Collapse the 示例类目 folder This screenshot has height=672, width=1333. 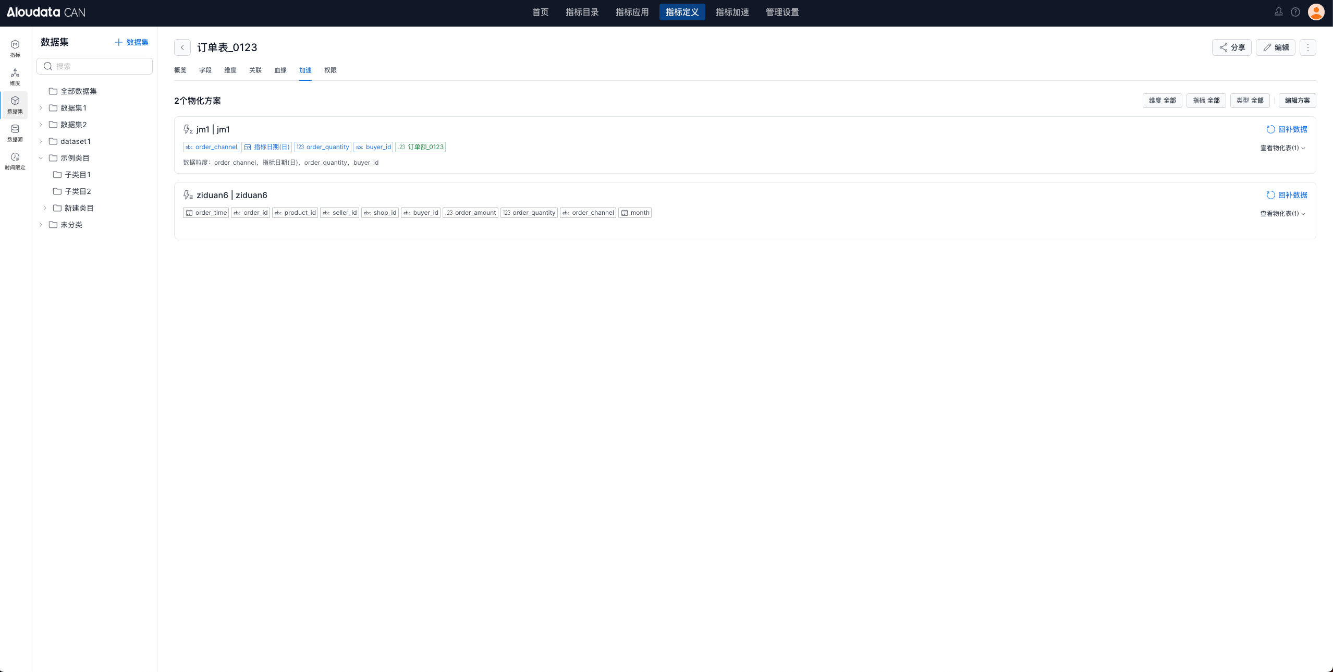tap(41, 158)
